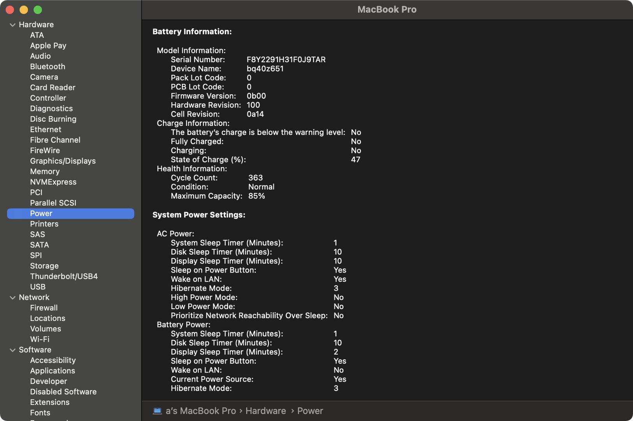Select SPI in the sidebar
The height and width of the screenshot is (421, 633).
pos(36,256)
